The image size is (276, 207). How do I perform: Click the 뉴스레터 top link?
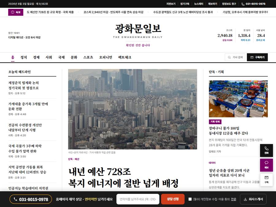point(199,4)
